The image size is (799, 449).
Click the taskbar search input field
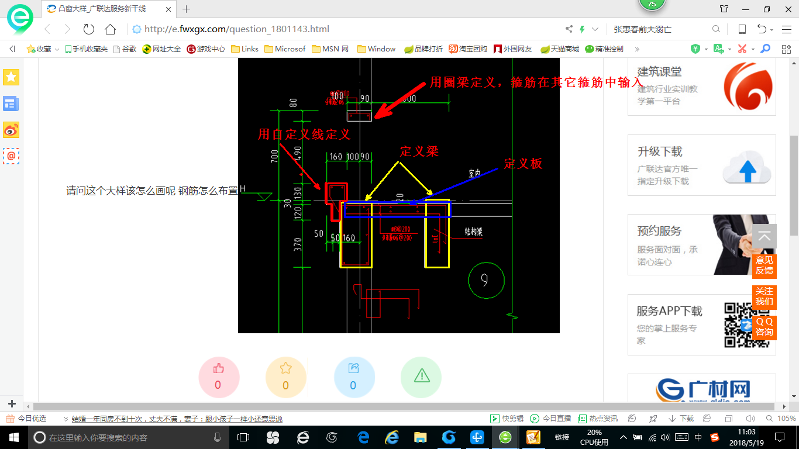[x=128, y=437]
